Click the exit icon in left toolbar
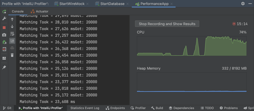This screenshot has width=254, height=111. point(4,49)
